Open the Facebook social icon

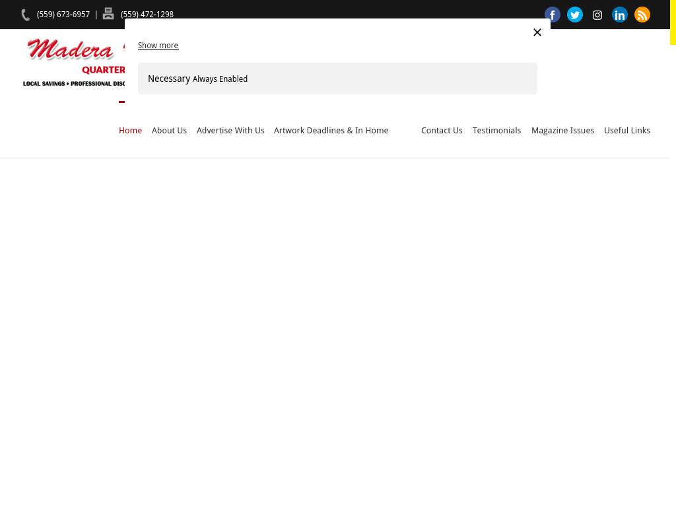coord(553,15)
